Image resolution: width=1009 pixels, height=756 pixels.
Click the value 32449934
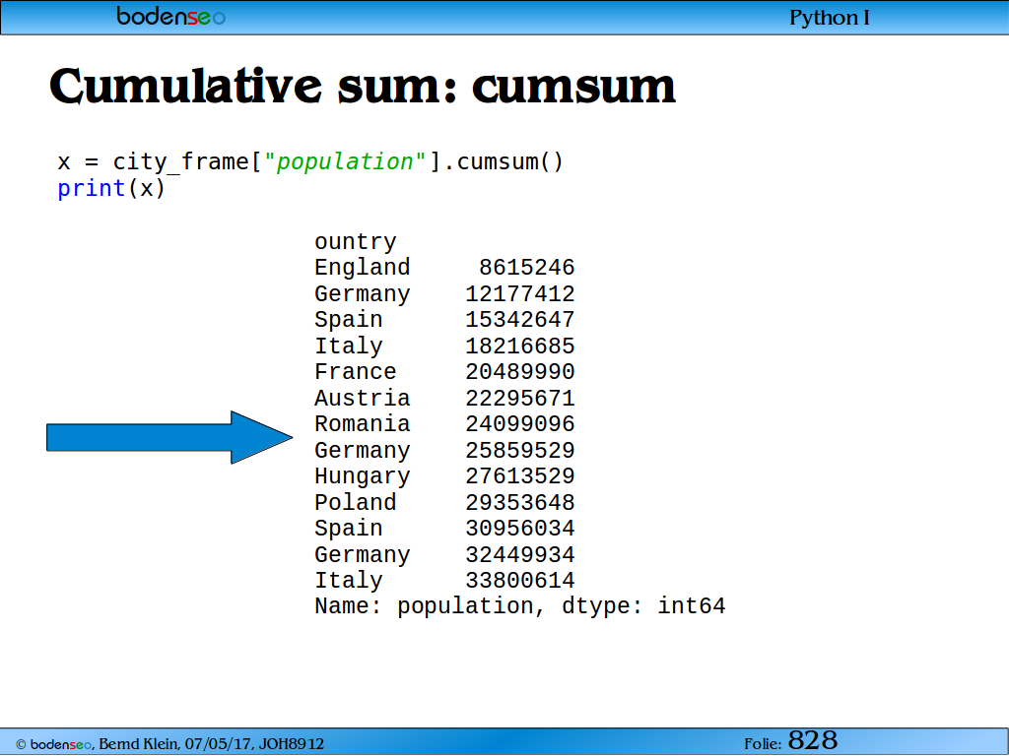[520, 554]
